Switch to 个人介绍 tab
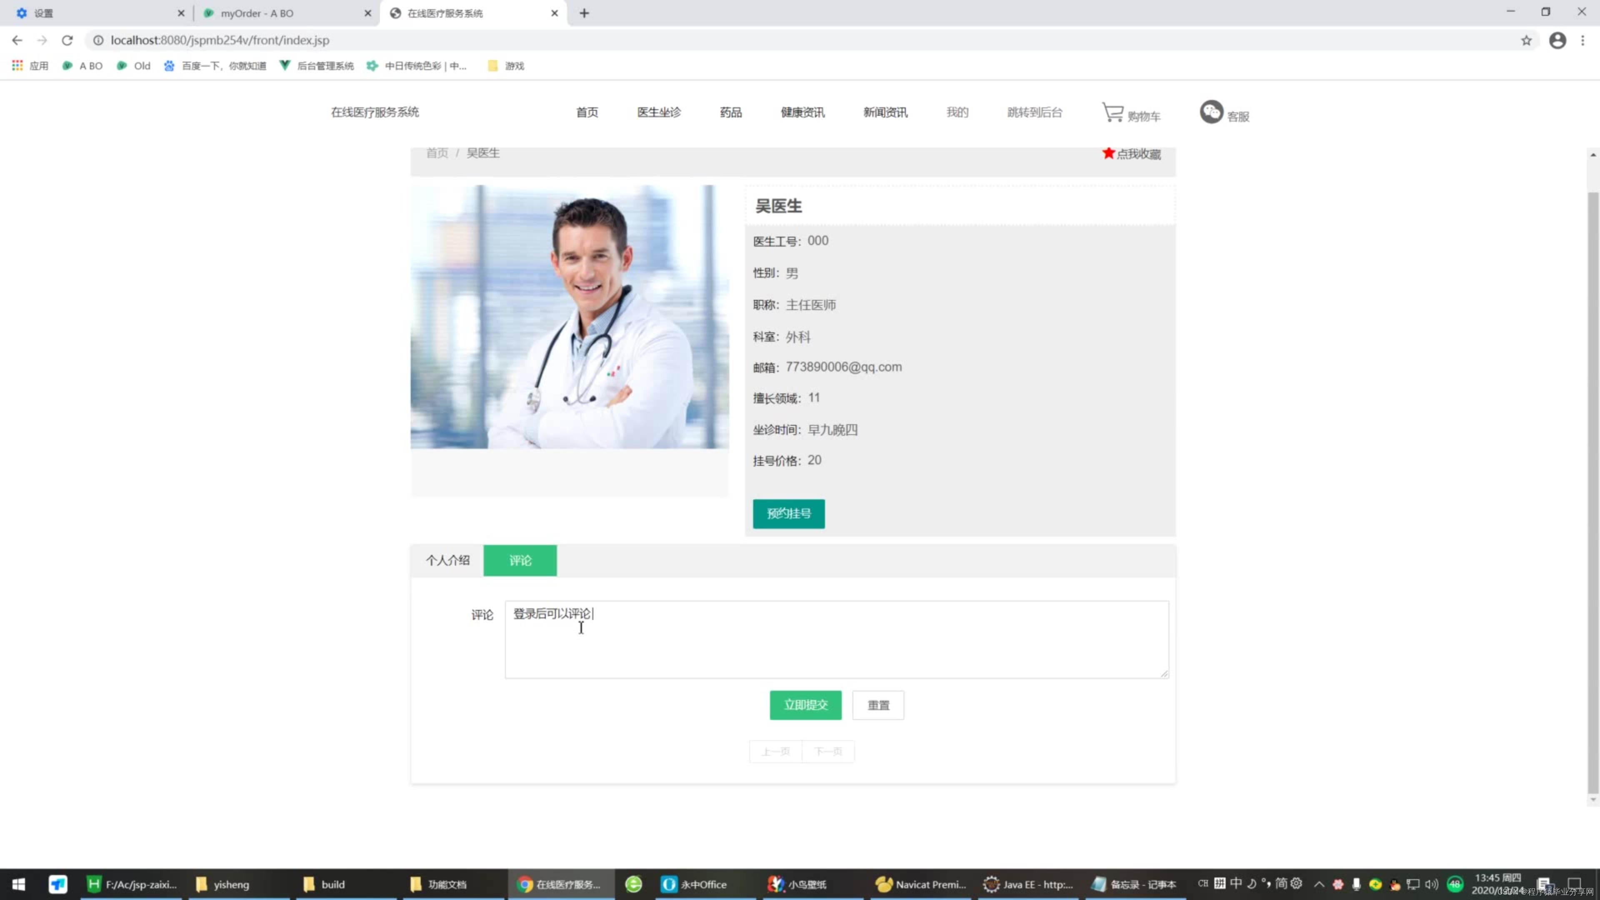Screen dimensions: 1600x900 point(447,560)
